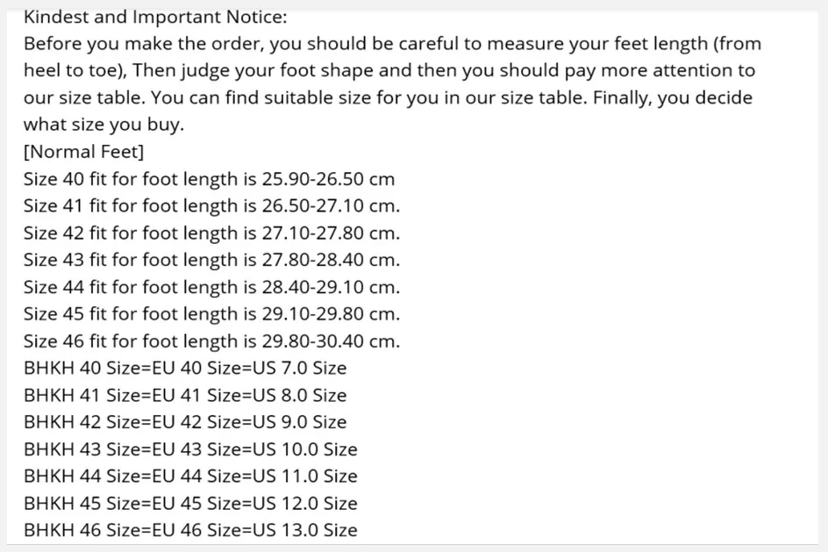Select the Size 42 foot length line
Viewport: 828px width, 552px height.
pyautogui.click(x=211, y=233)
